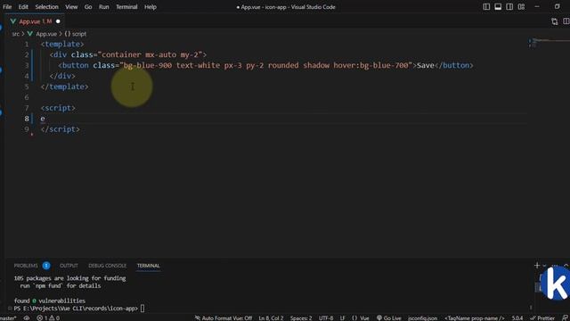Click the Spaces: 2 indentation setting

click(x=301, y=318)
